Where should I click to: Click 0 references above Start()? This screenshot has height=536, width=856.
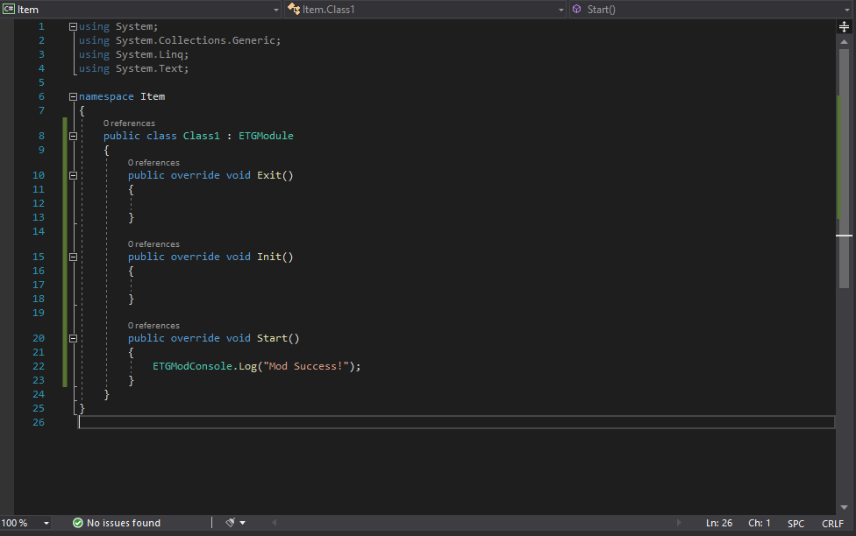[x=153, y=326]
